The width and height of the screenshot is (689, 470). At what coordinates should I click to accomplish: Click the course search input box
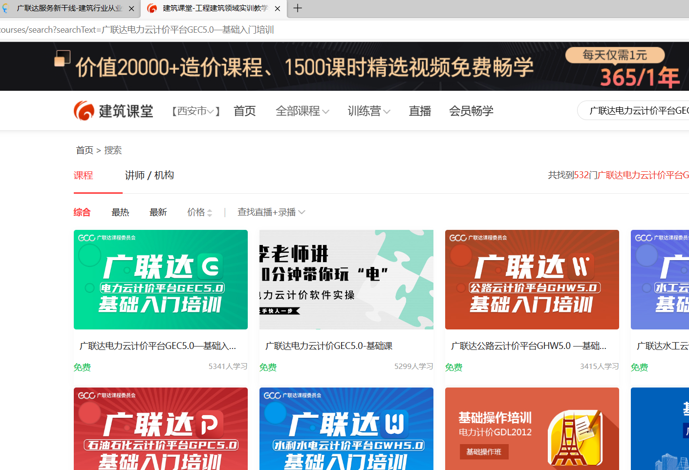[x=633, y=110]
